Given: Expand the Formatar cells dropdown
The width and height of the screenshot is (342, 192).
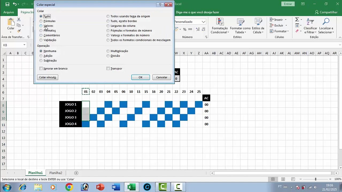Looking at the screenshot, I should 288,31.
